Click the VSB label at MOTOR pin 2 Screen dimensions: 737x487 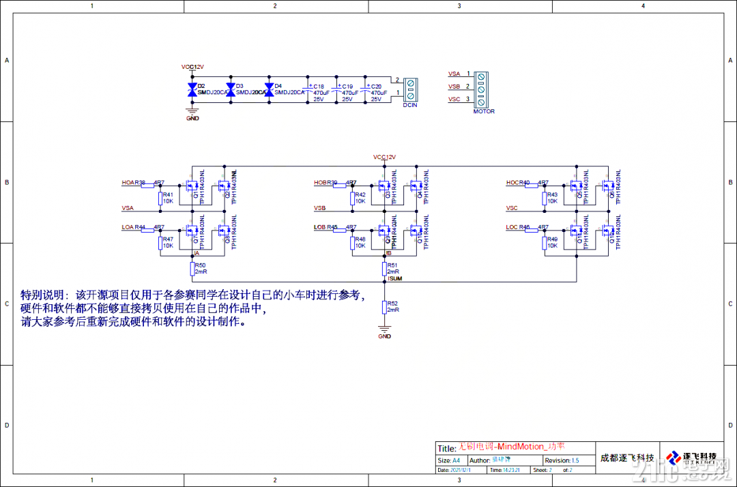click(454, 87)
